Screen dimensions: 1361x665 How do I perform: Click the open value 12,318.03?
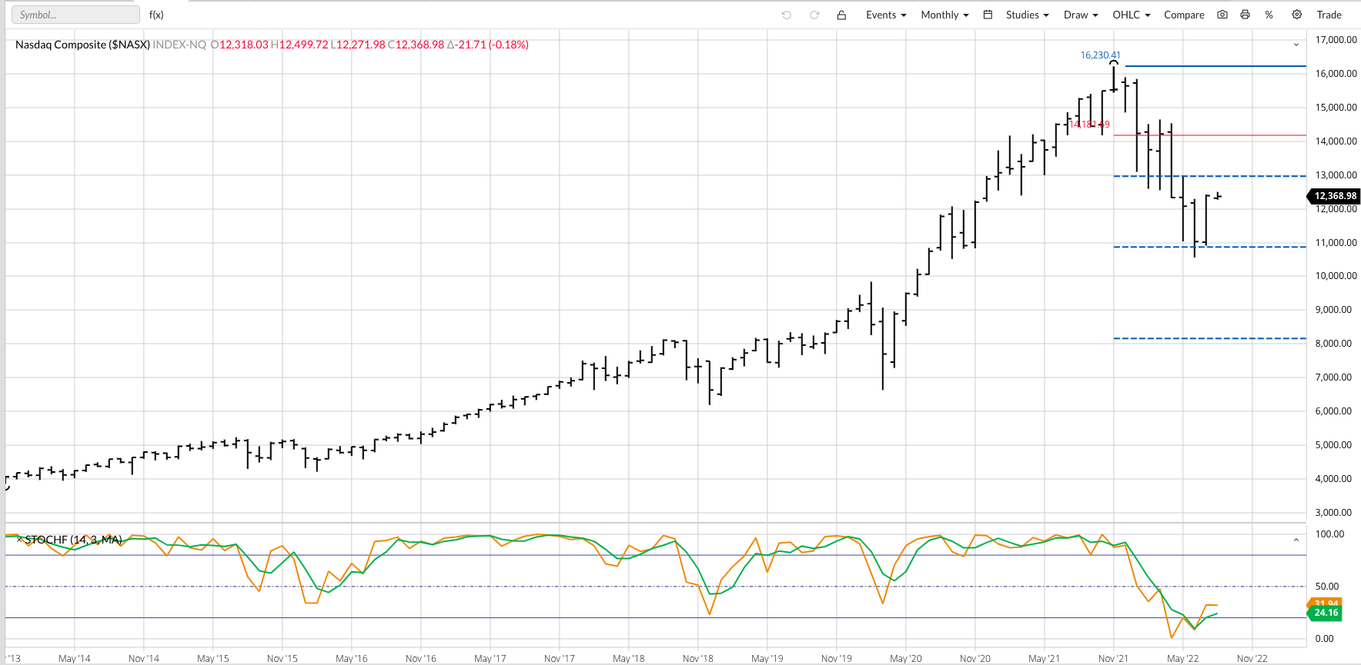[244, 45]
